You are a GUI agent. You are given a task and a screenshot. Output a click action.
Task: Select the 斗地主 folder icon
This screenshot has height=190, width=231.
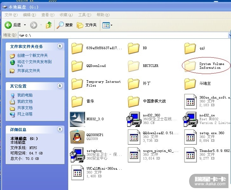[190, 84]
